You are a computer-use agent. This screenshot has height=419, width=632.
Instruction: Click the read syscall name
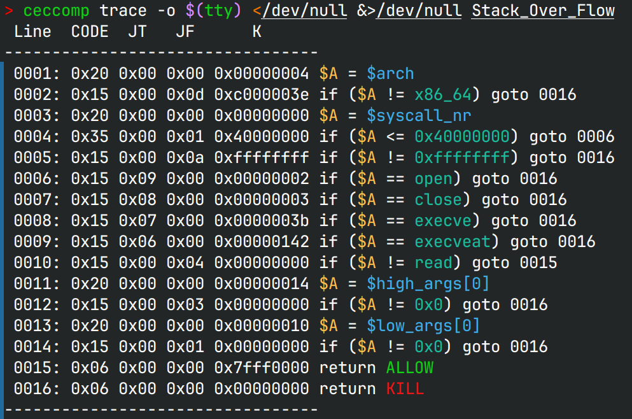coord(433,263)
